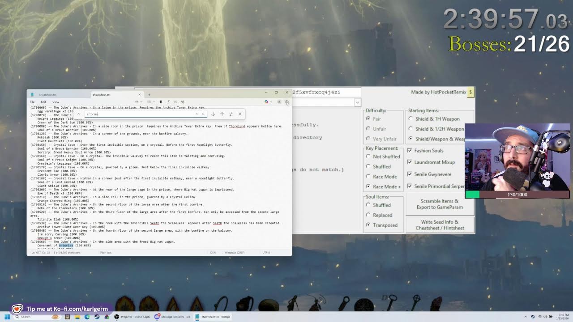This screenshot has height=322, width=573.
Task: Open heading style H1 dropdown
Action: pos(138,102)
